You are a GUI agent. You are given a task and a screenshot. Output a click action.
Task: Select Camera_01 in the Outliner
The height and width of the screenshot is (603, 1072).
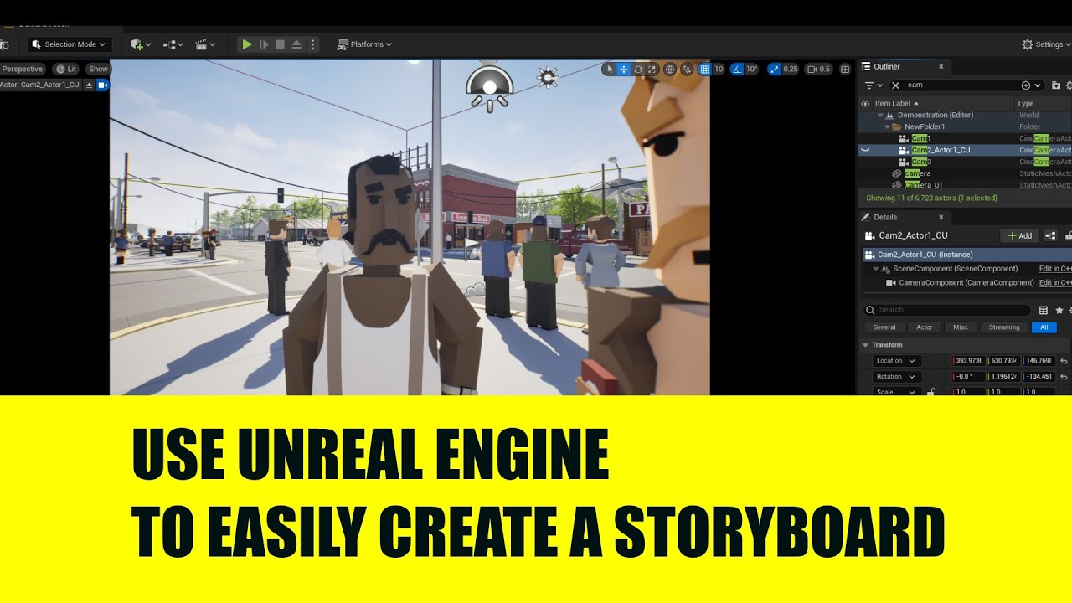(x=924, y=185)
